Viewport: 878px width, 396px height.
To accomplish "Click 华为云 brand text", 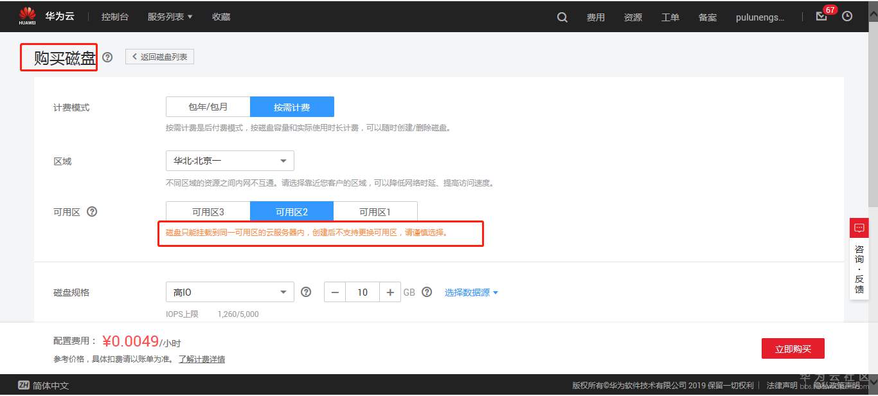I will pos(60,16).
